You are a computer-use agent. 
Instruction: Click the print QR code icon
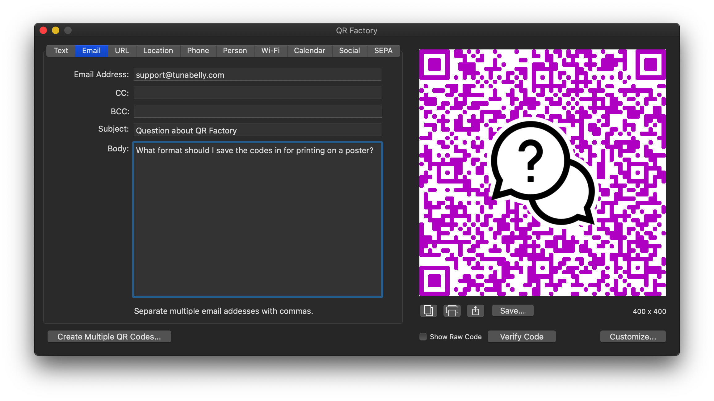point(452,310)
